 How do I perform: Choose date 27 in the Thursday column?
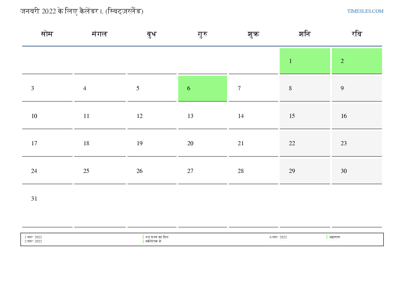coord(190,171)
